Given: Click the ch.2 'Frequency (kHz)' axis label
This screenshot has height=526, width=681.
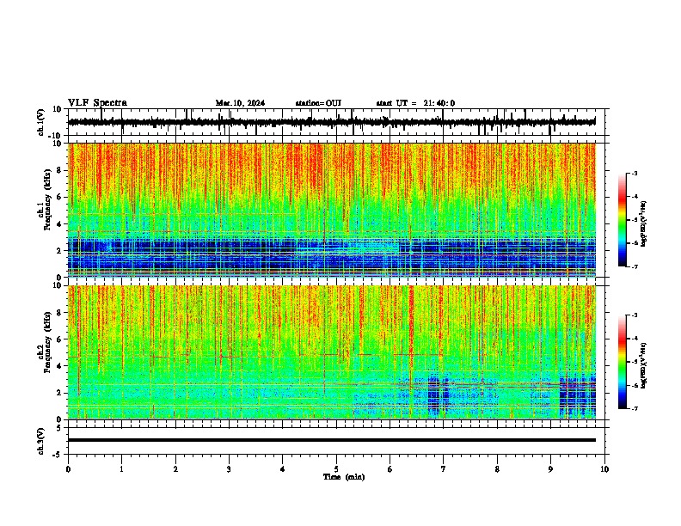Looking at the screenshot, I should point(47,342).
